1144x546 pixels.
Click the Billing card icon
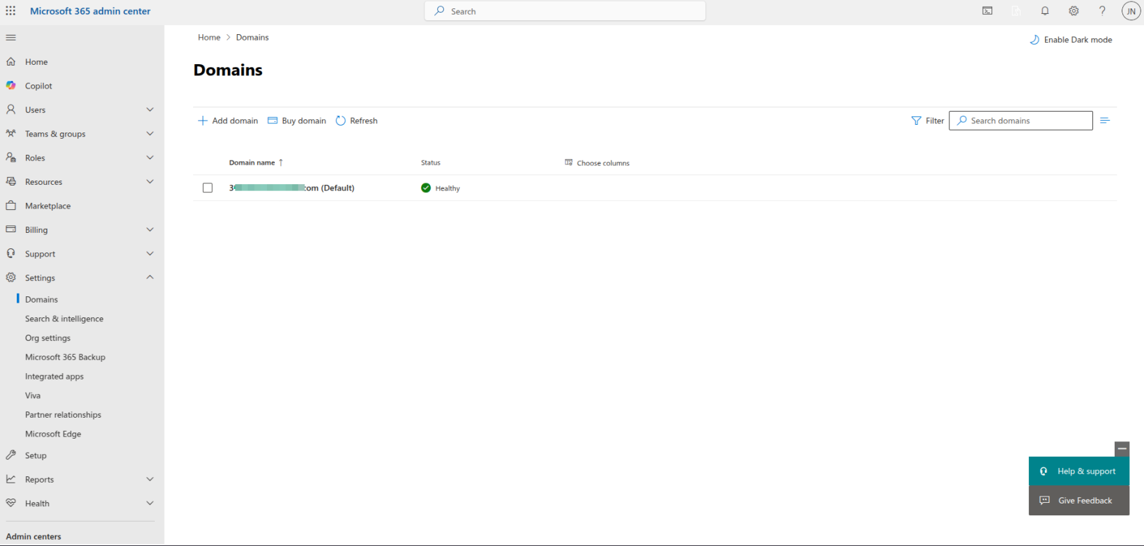point(10,229)
